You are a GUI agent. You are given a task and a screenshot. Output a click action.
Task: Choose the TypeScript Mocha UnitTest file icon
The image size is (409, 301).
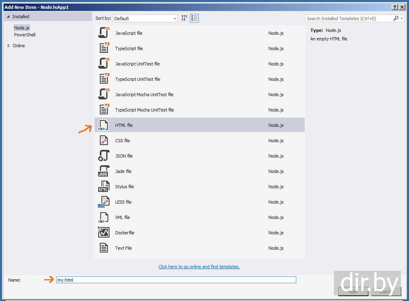[x=104, y=109]
